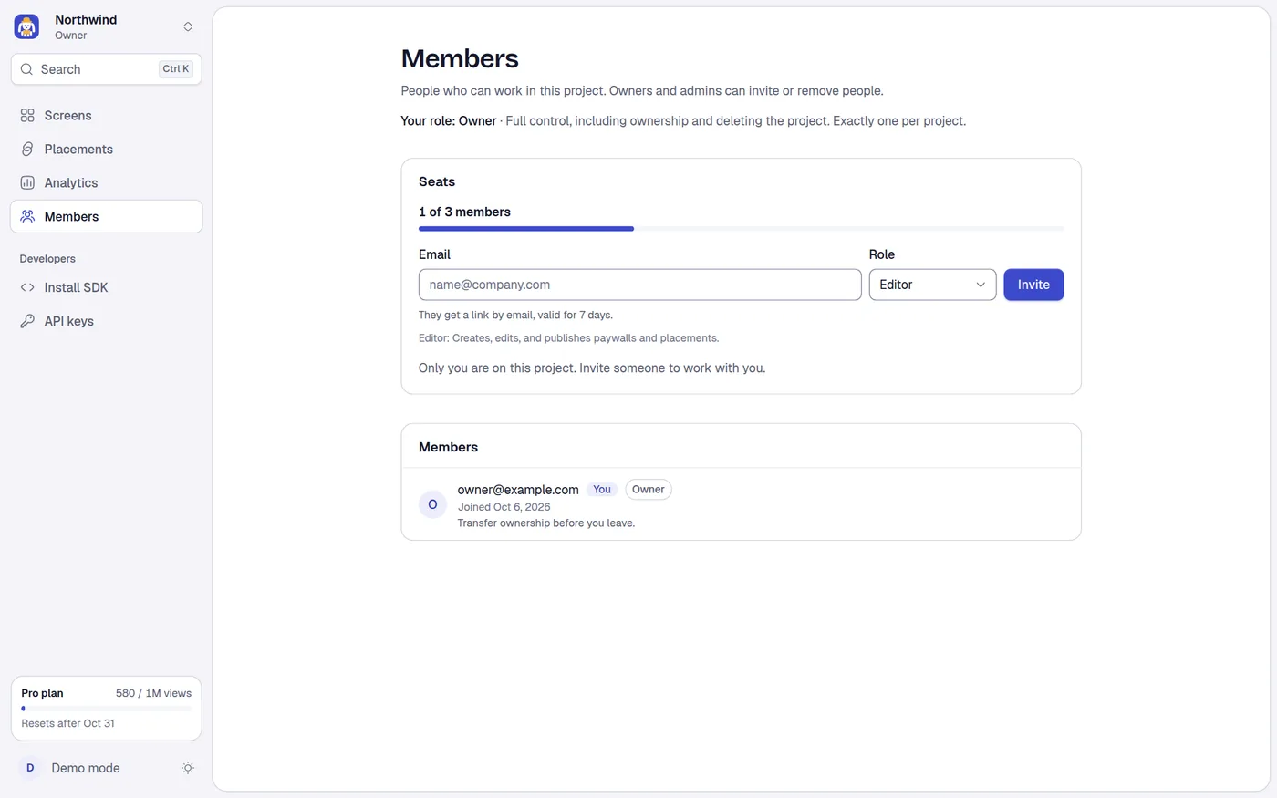Click the Demo mode 'D' avatar
The image size is (1277, 798).
tap(30, 768)
